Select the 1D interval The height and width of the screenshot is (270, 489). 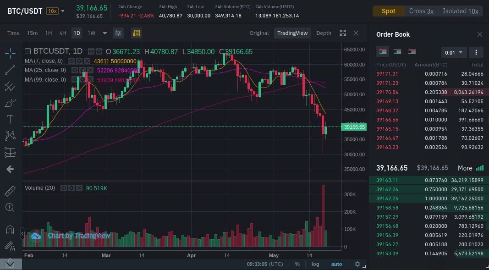click(77, 33)
